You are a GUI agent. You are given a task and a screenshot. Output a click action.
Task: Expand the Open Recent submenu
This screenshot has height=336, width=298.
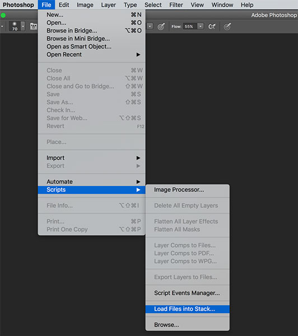(92, 54)
